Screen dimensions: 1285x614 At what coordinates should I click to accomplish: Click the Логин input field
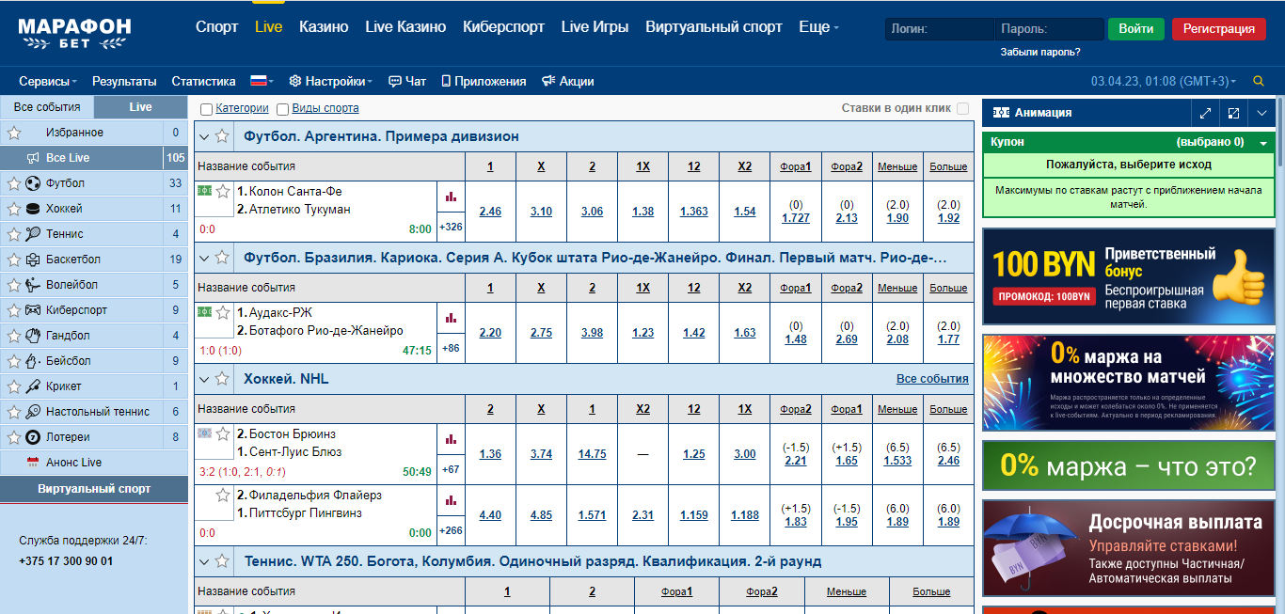click(x=939, y=29)
